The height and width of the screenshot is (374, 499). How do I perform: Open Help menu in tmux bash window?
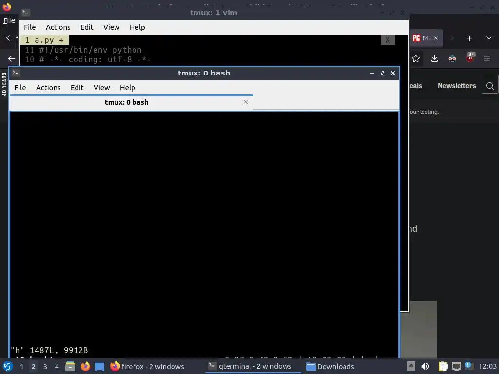[x=127, y=88]
